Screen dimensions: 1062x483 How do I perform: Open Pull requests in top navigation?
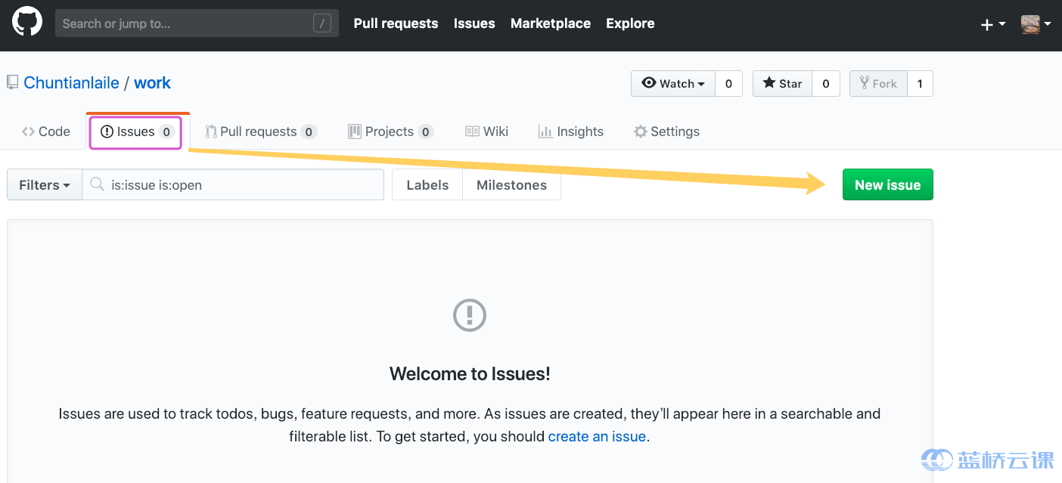point(396,23)
